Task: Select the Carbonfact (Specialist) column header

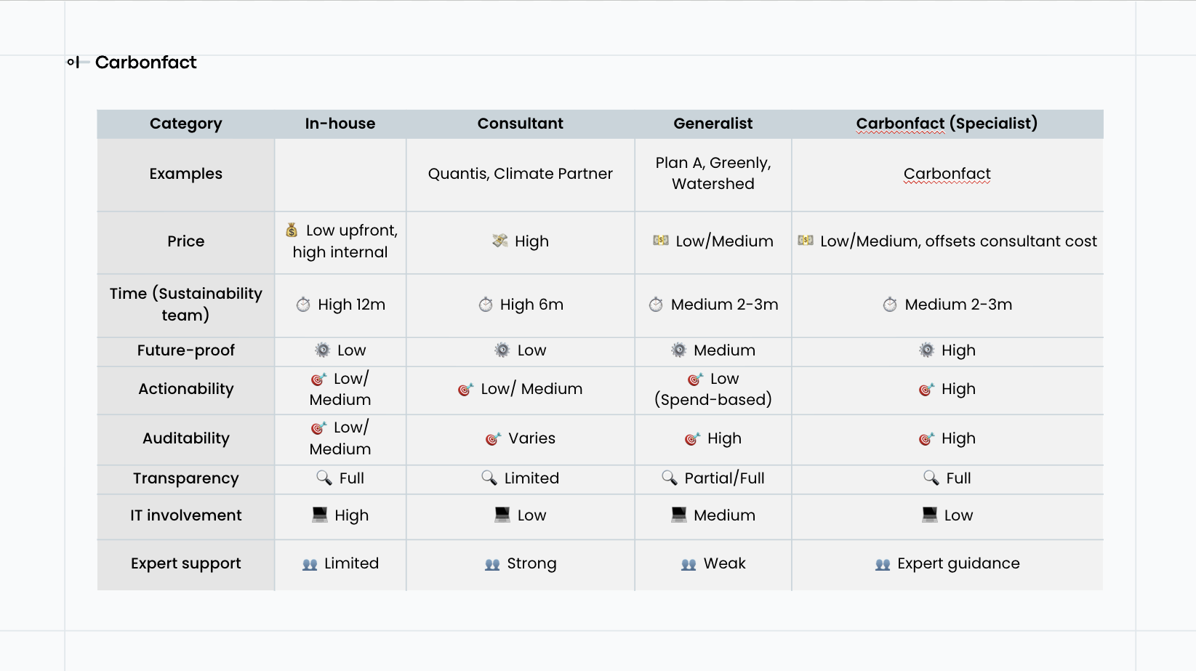Action: (946, 124)
